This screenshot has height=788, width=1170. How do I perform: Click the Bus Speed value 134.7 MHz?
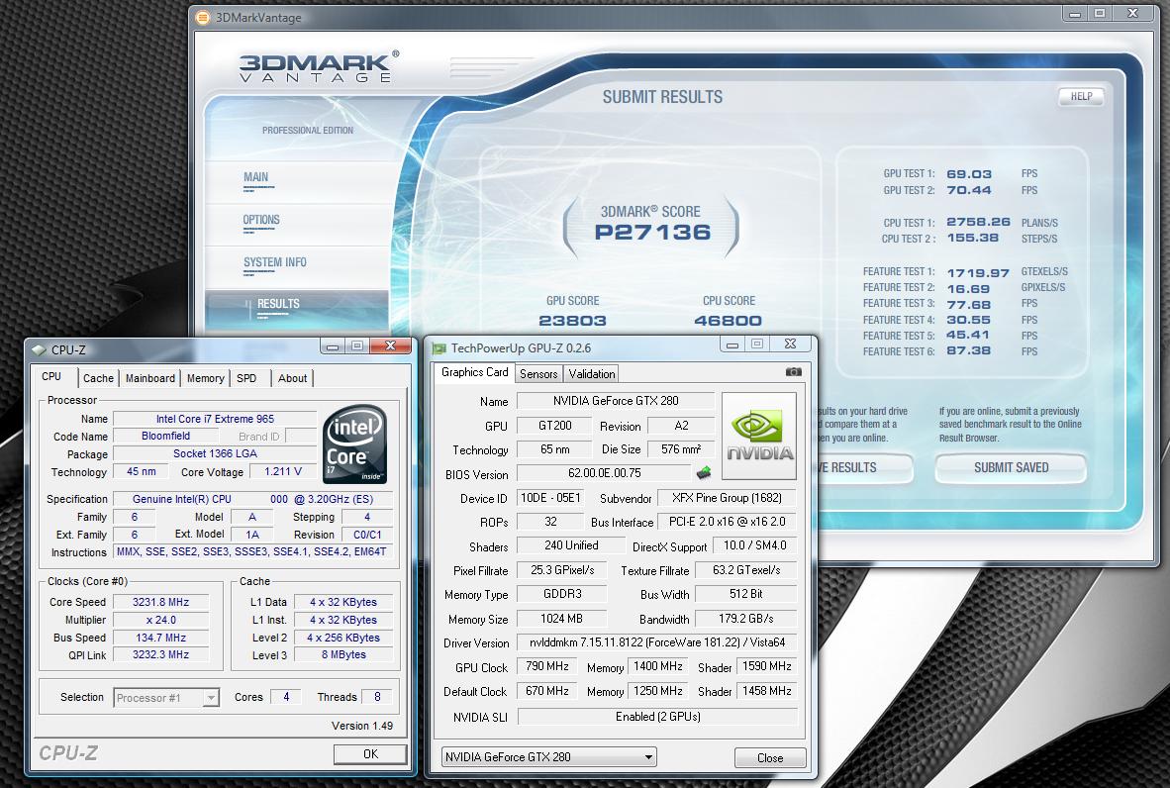point(160,638)
